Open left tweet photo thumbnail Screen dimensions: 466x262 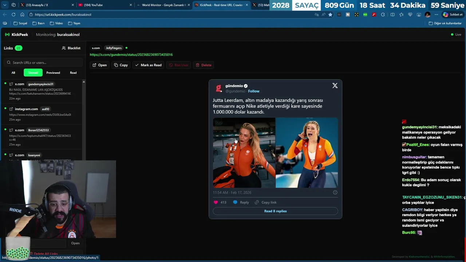(x=244, y=152)
